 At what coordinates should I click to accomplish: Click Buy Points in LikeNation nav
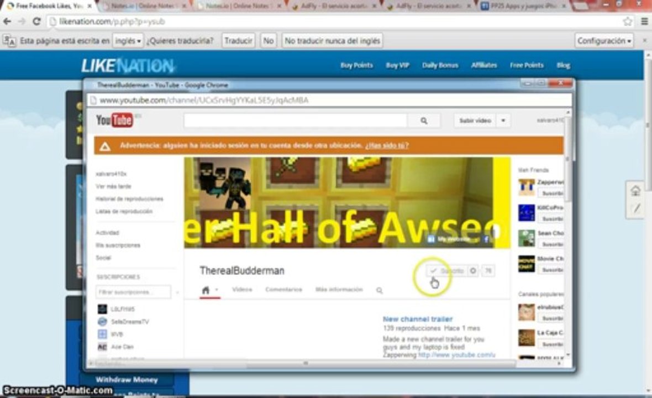356,65
